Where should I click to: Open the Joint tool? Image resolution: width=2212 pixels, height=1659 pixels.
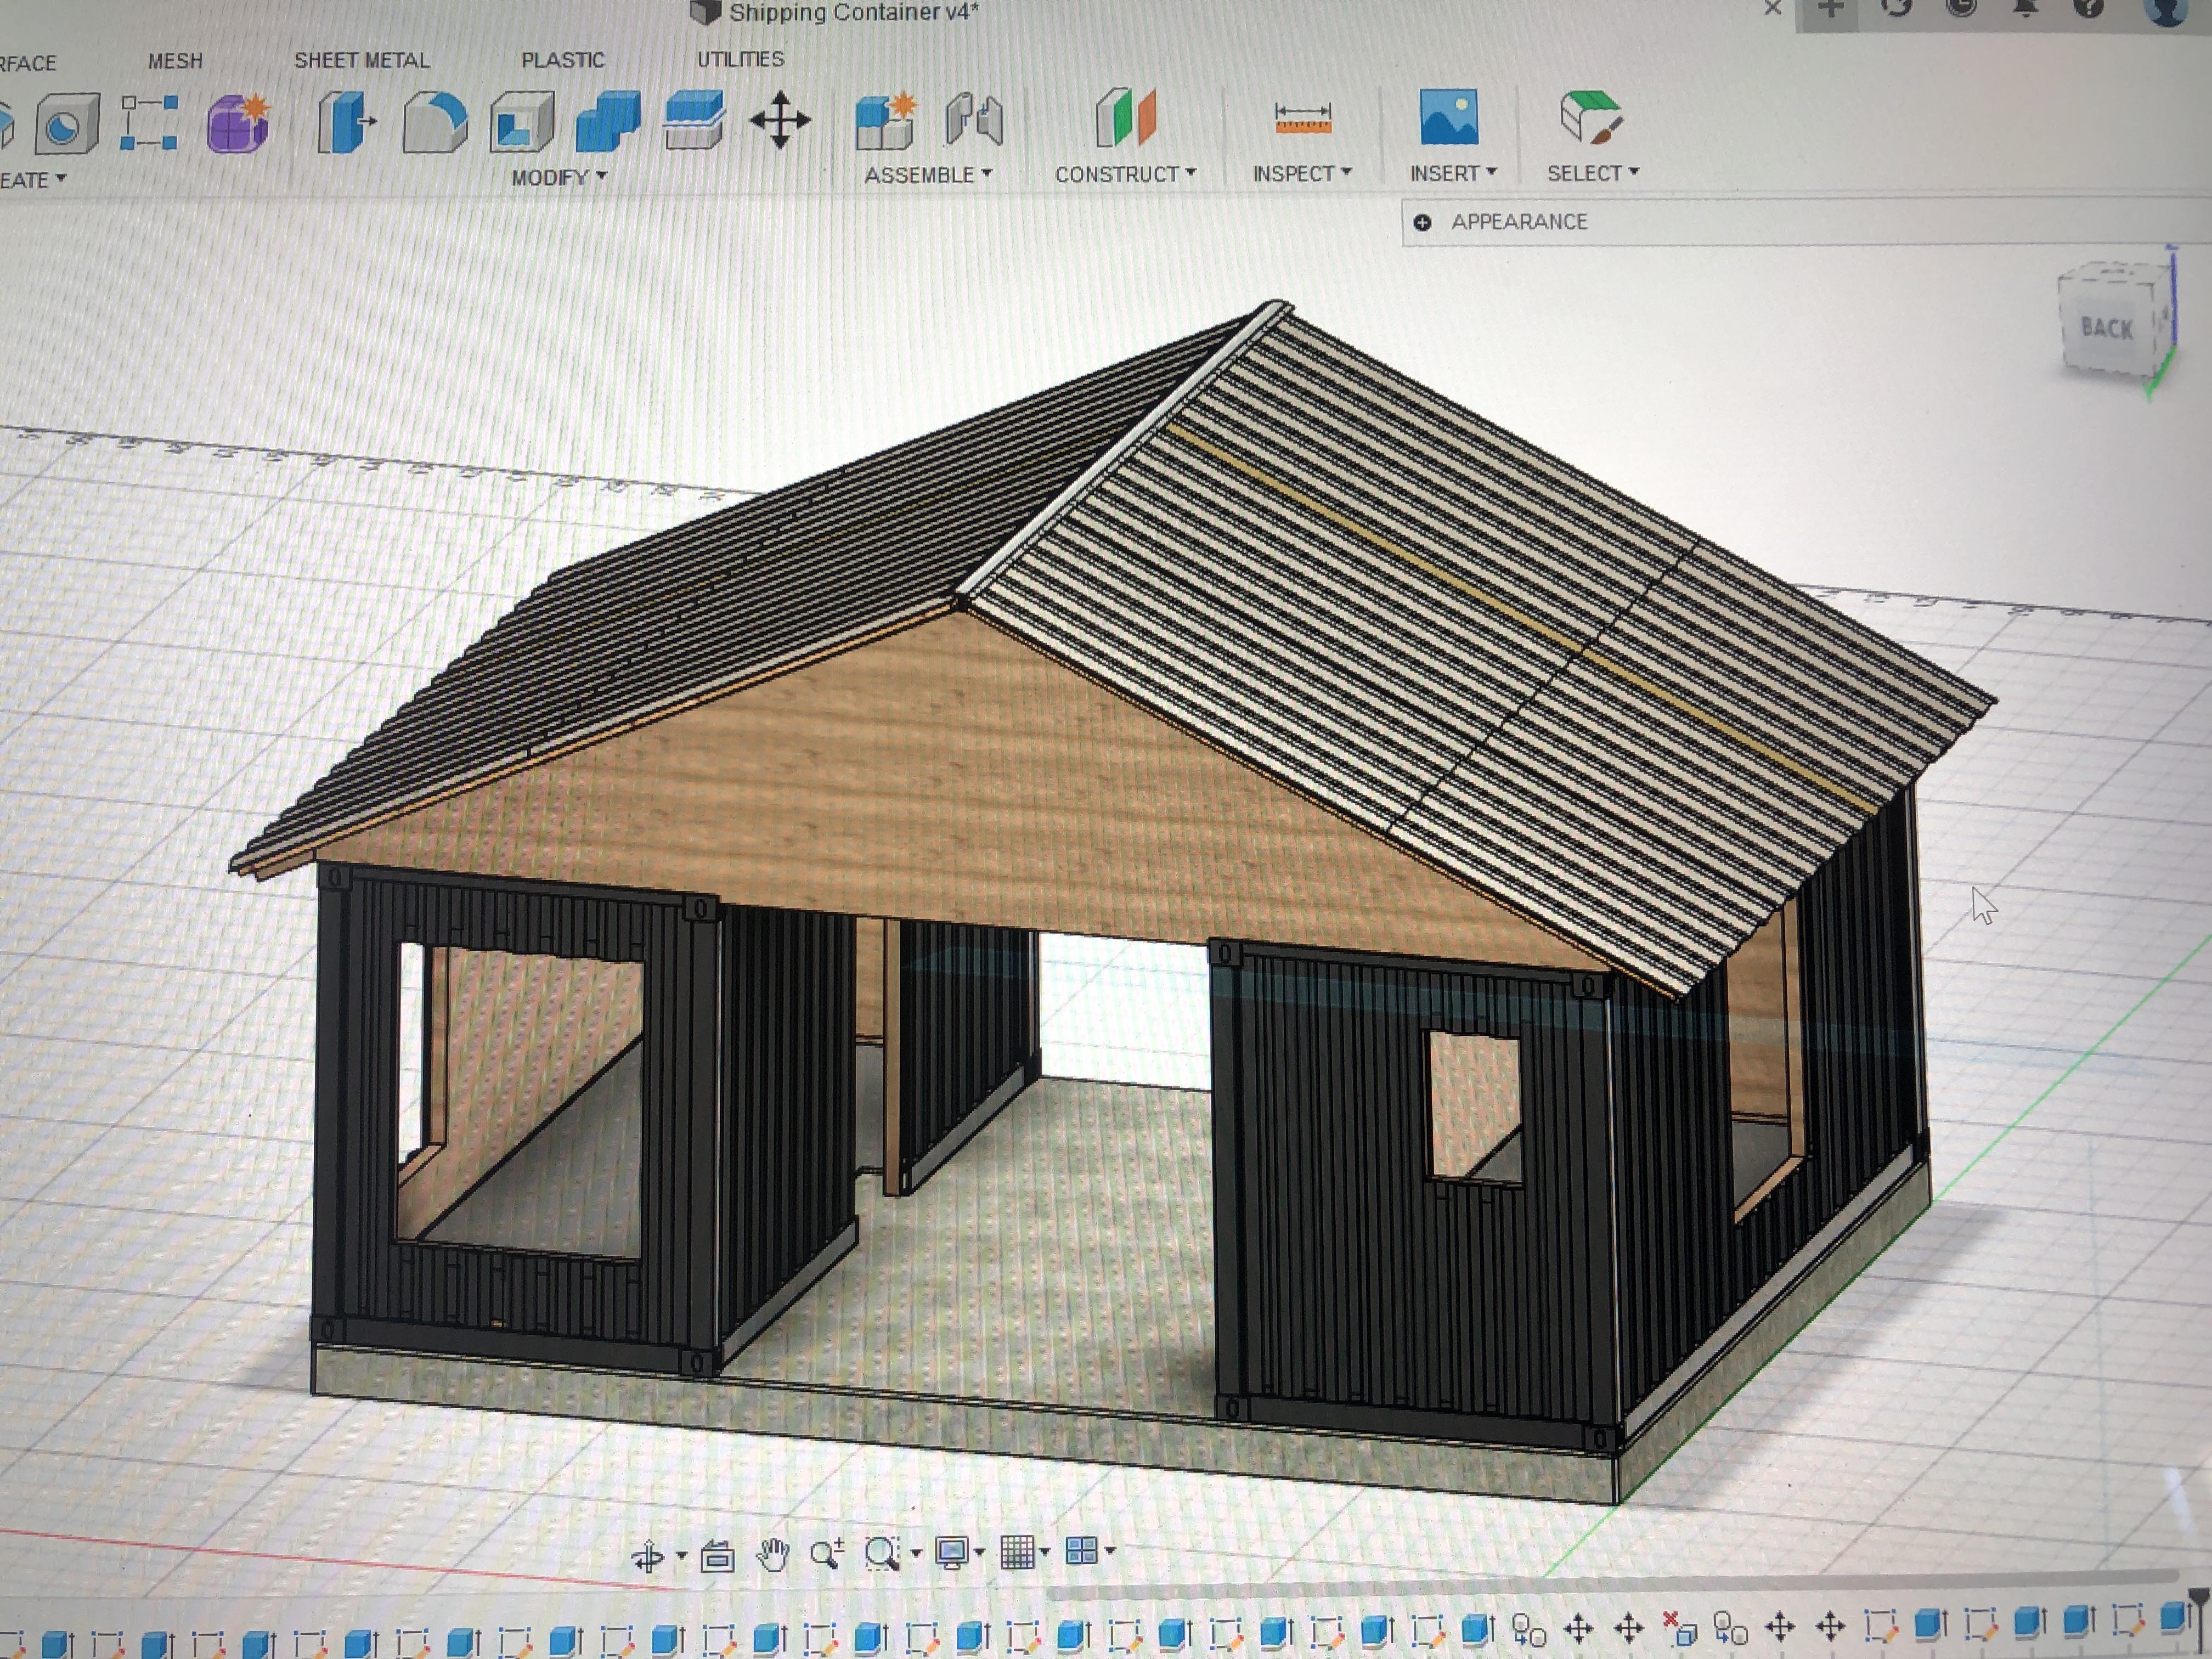pyautogui.click(x=973, y=120)
